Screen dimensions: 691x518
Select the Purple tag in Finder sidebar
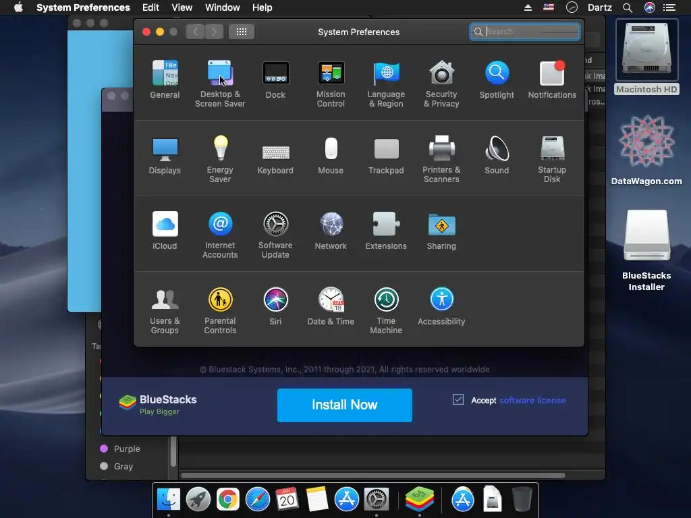tap(120, 449)
